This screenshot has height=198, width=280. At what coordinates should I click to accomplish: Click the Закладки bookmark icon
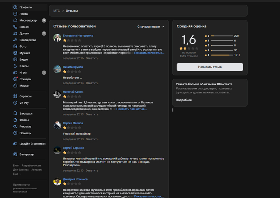(15, 113)
